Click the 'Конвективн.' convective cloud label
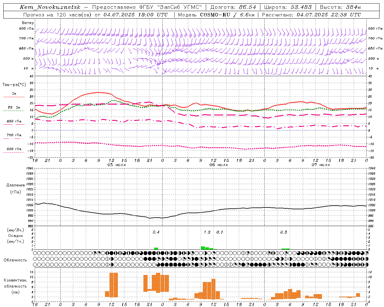The width and height of the screenshot is (384, 307). click(15, 280)
